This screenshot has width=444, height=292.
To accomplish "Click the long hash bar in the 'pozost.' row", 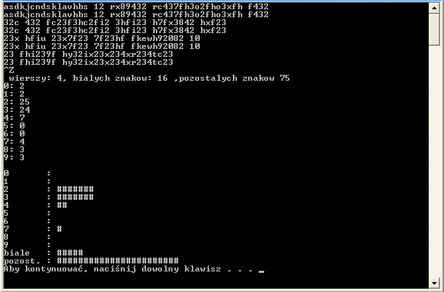I will click(117, 260).
